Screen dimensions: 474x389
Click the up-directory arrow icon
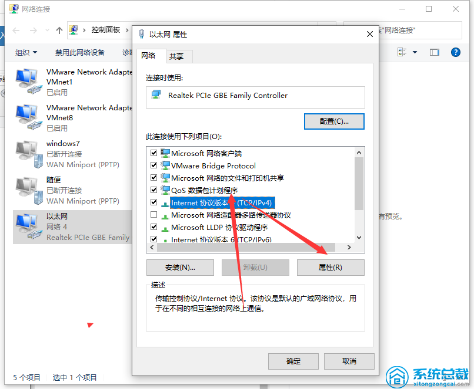(59, 30)
